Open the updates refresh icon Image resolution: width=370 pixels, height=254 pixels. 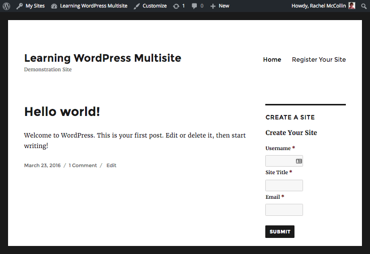176,6
